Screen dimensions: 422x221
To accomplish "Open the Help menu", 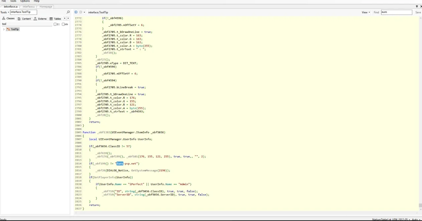I will point(37,1).
